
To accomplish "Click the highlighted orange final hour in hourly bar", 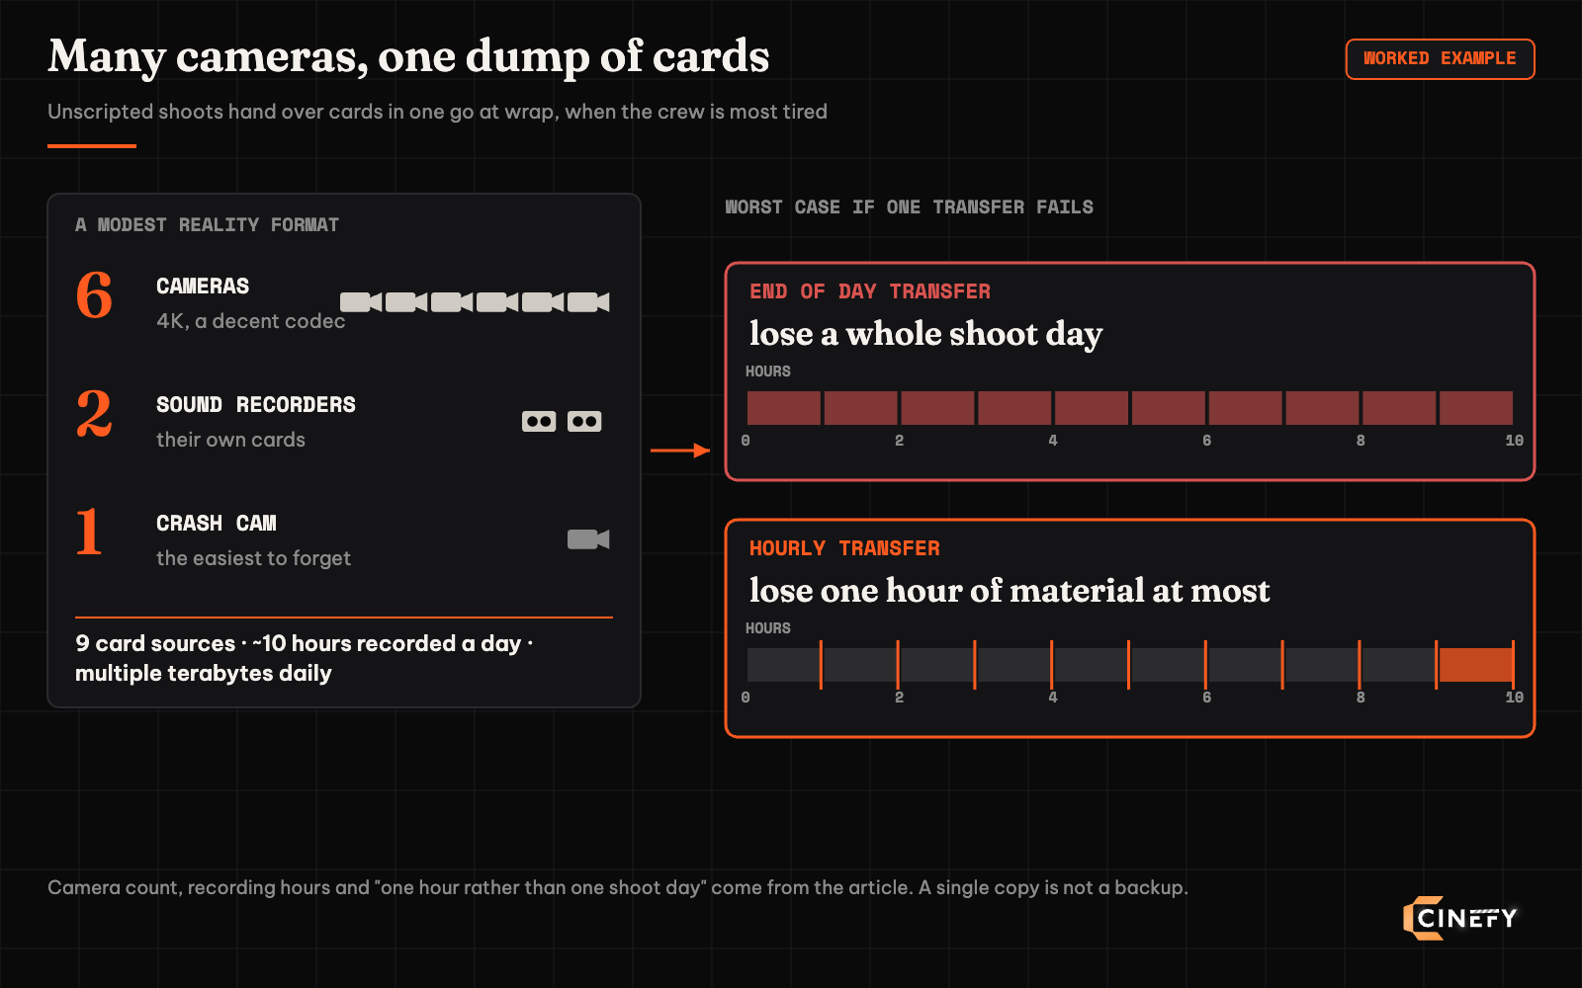I will click(1475, 665).
